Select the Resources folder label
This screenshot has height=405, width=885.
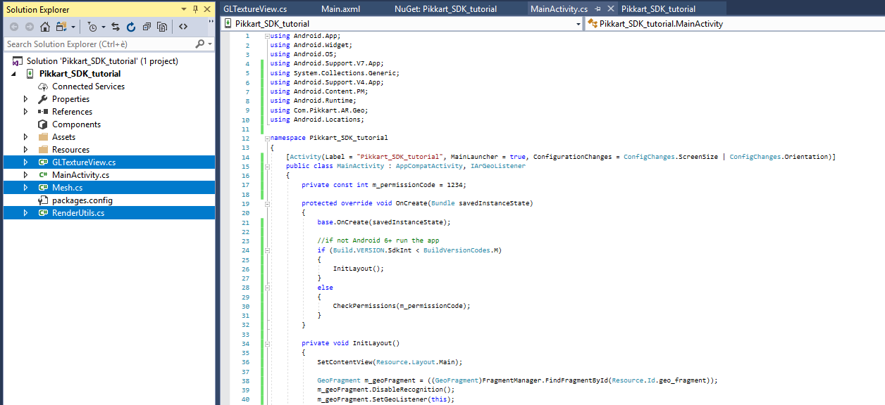point(70,150)
